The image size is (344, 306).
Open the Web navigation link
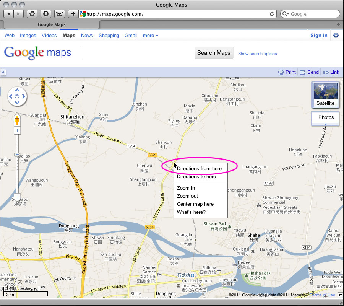point(10,35)
